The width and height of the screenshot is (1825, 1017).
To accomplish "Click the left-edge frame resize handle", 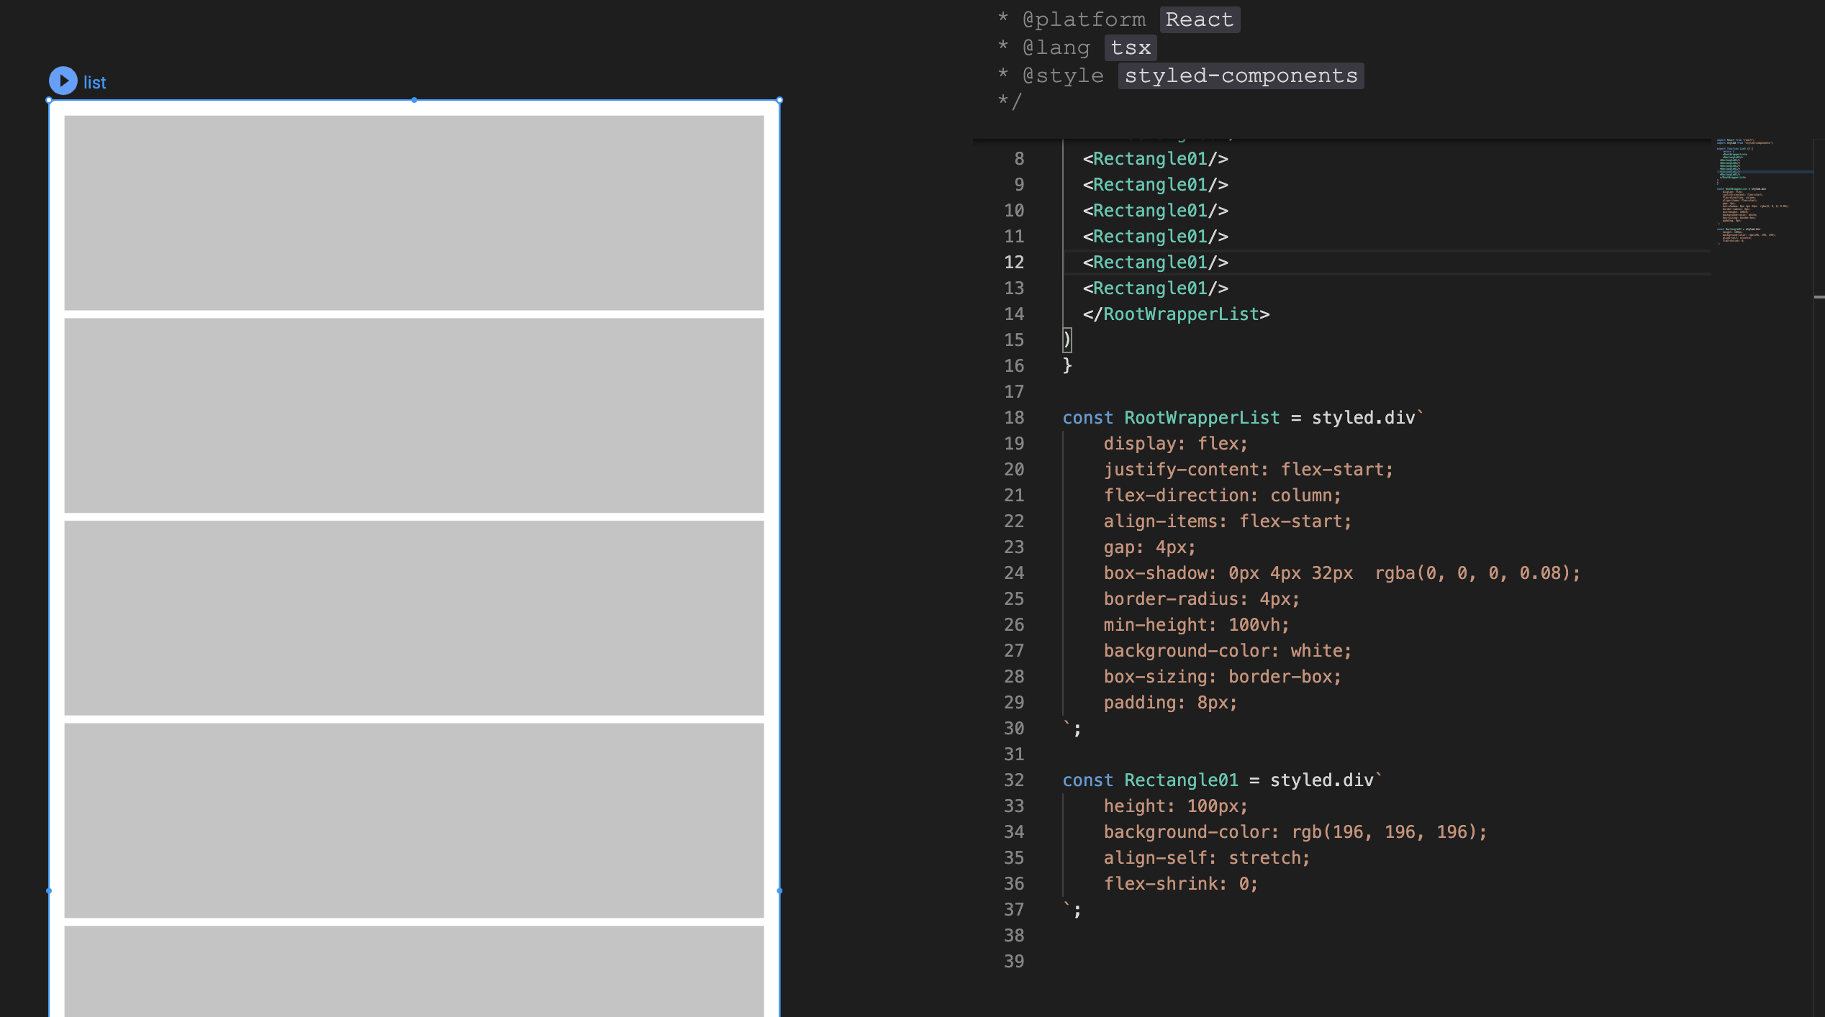I will [49, 890].
